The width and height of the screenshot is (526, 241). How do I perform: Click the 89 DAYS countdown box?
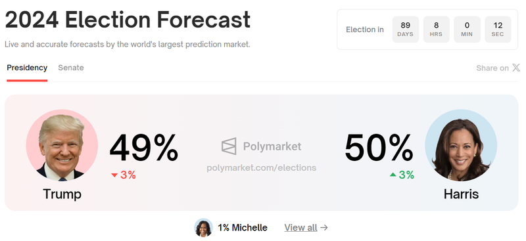pyautogui.click(x=406, y=30)
